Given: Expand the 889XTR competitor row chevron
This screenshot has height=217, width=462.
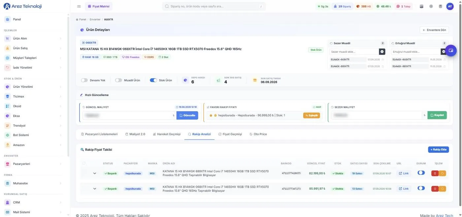Looking at the screenshot, I should [x=95, y=173].
